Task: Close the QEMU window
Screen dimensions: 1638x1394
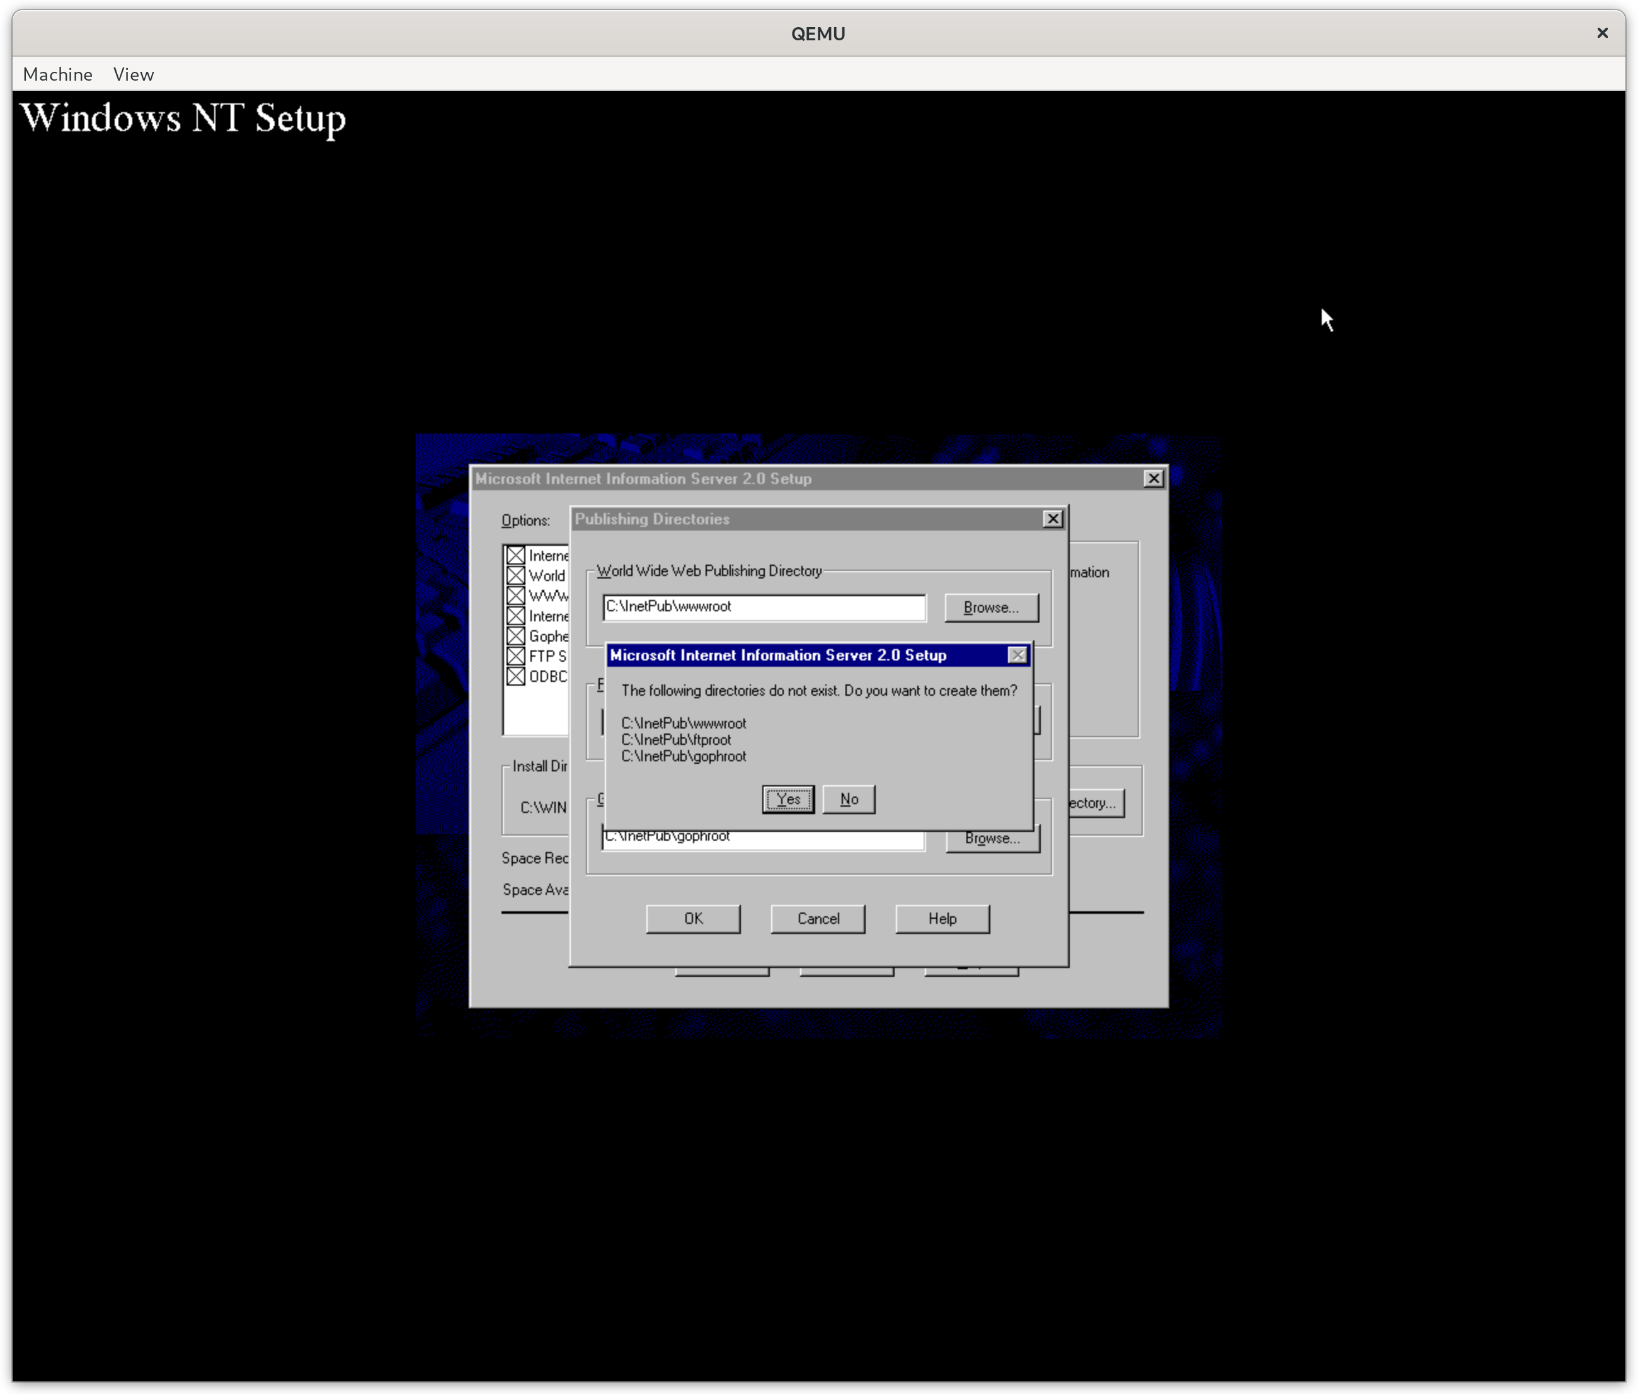Action: pos(1601,33)
